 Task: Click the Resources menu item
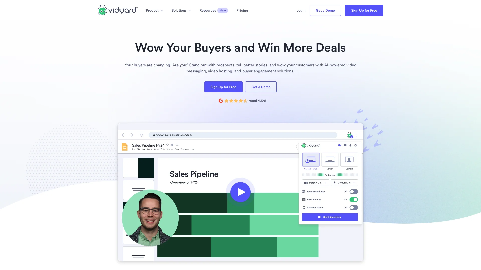click(x=208, y=10)
